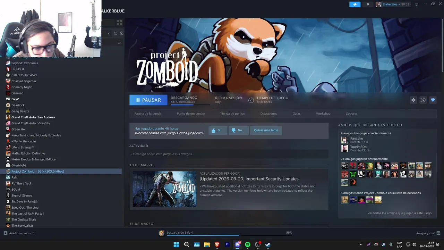444x250 pixels.
Task: Recommend the game with Sí thumbs up
Action: point(218,130)
